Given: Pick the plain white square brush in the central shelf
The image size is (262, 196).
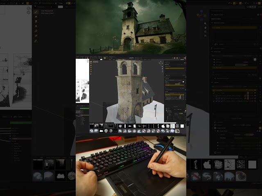Looking at the screenshot, I should pos(182,126).
